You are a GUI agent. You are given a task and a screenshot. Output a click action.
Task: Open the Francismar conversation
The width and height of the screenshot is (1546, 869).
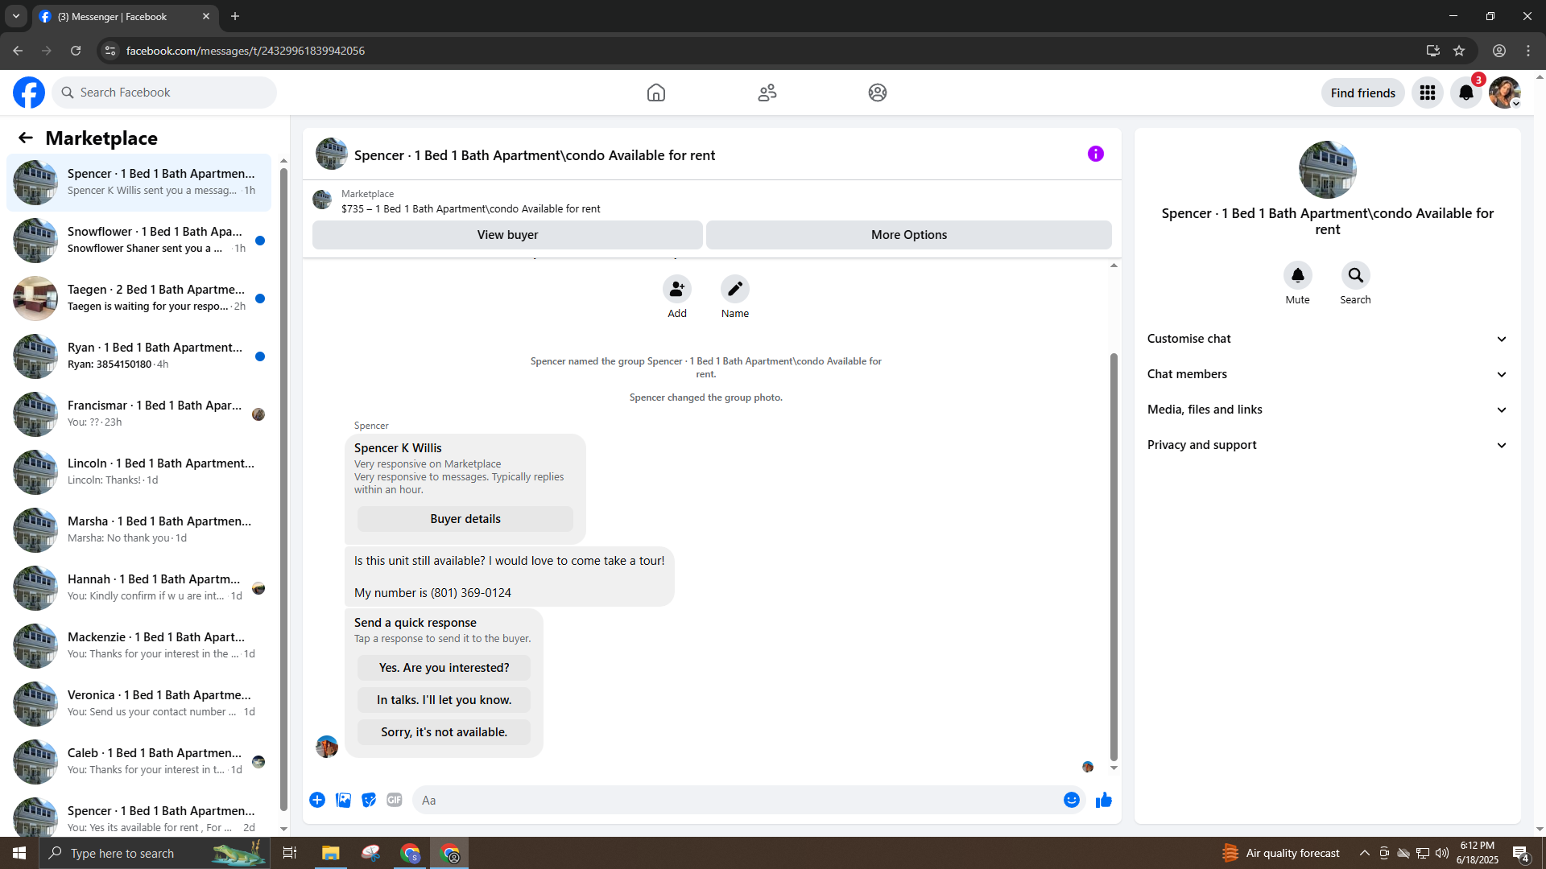(x=138, y=414)
